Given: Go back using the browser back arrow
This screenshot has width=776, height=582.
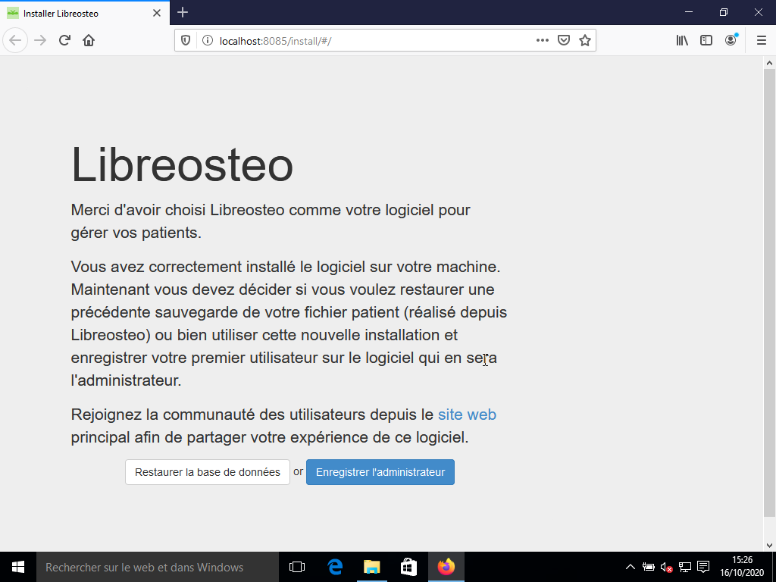Looking at the screenshot, I should [15, 41].
